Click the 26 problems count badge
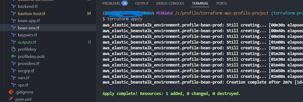Screen dimensions: 303x102 125,3
